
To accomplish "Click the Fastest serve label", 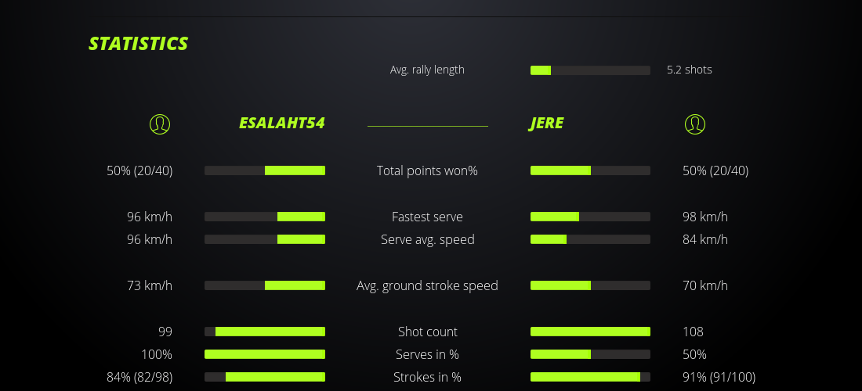I will pos(427,217).
